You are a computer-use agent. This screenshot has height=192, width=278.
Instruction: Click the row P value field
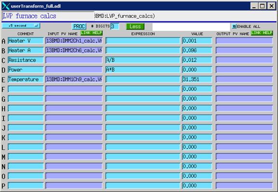coord(197,185)
